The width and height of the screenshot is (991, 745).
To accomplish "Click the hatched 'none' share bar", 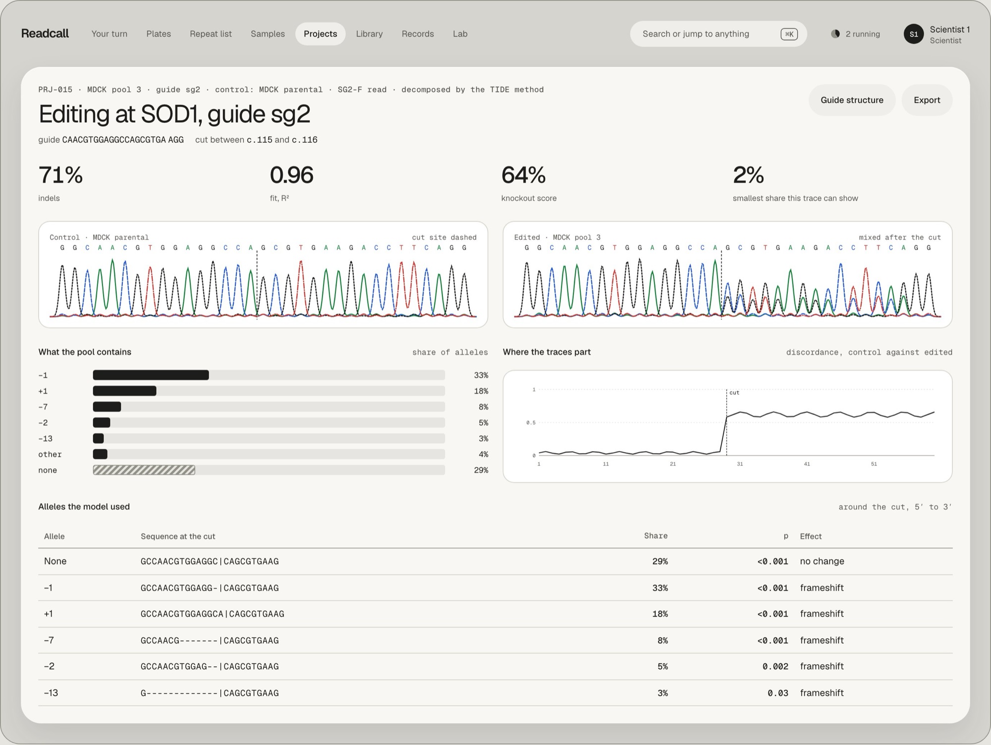I will click(x=144, y=470).
